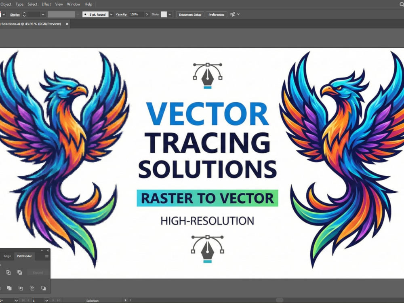Viewport: 404px width, 303px height.
Task: Apply the Crop pathfinder
Action: coord(21,288)
